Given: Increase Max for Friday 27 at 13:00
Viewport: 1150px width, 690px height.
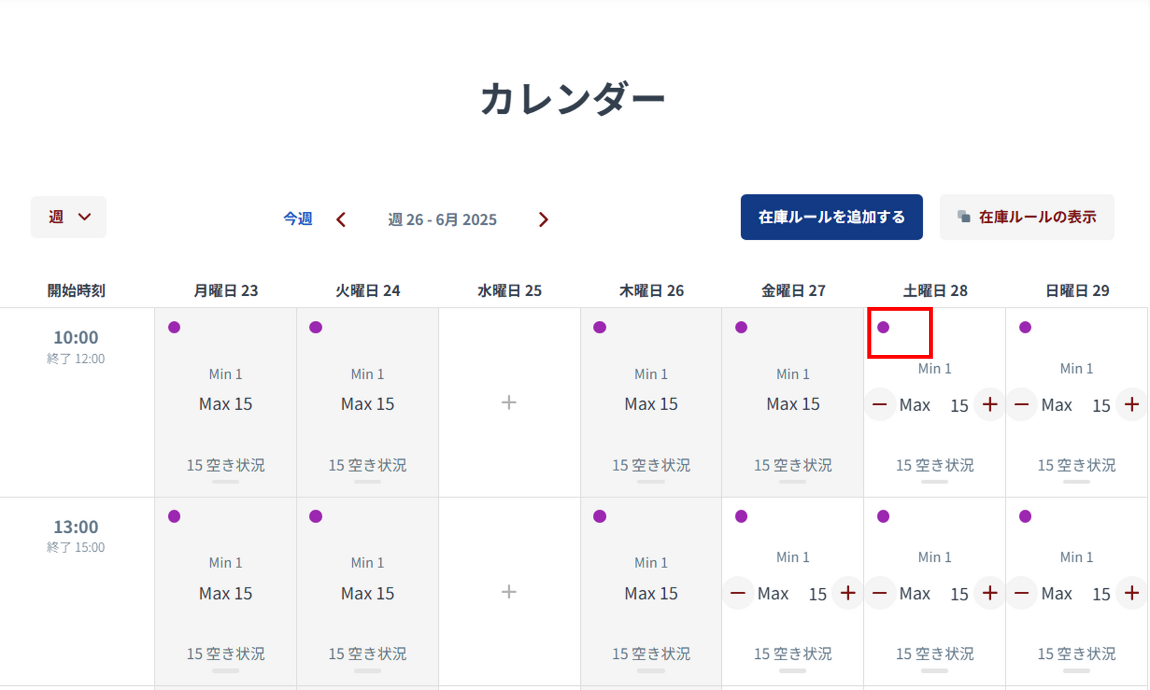Looking at the screenshot, I should (x=848, y=593).
